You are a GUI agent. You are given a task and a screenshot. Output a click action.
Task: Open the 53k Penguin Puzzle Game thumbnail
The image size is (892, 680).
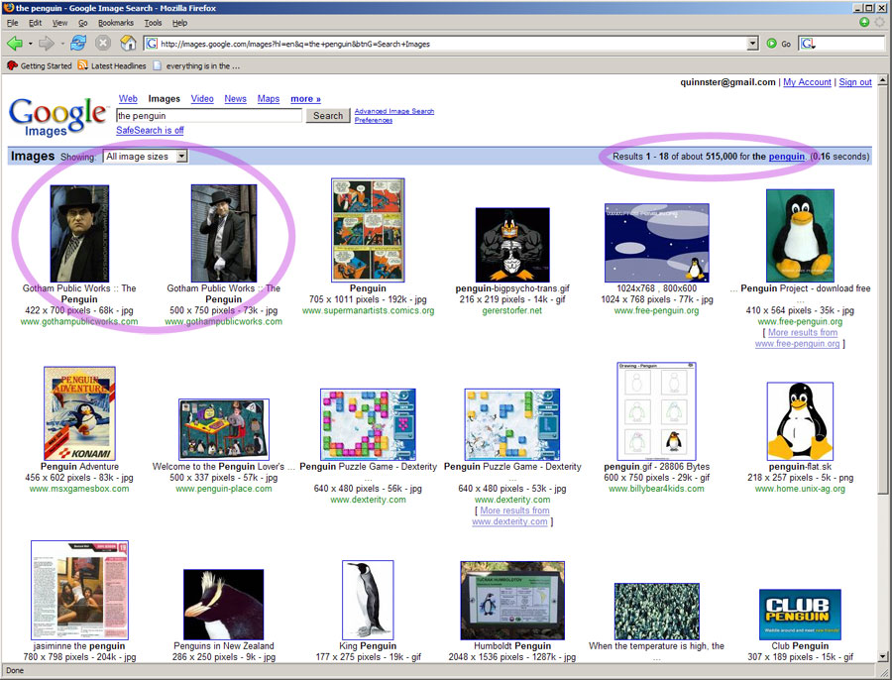[512, 424]
